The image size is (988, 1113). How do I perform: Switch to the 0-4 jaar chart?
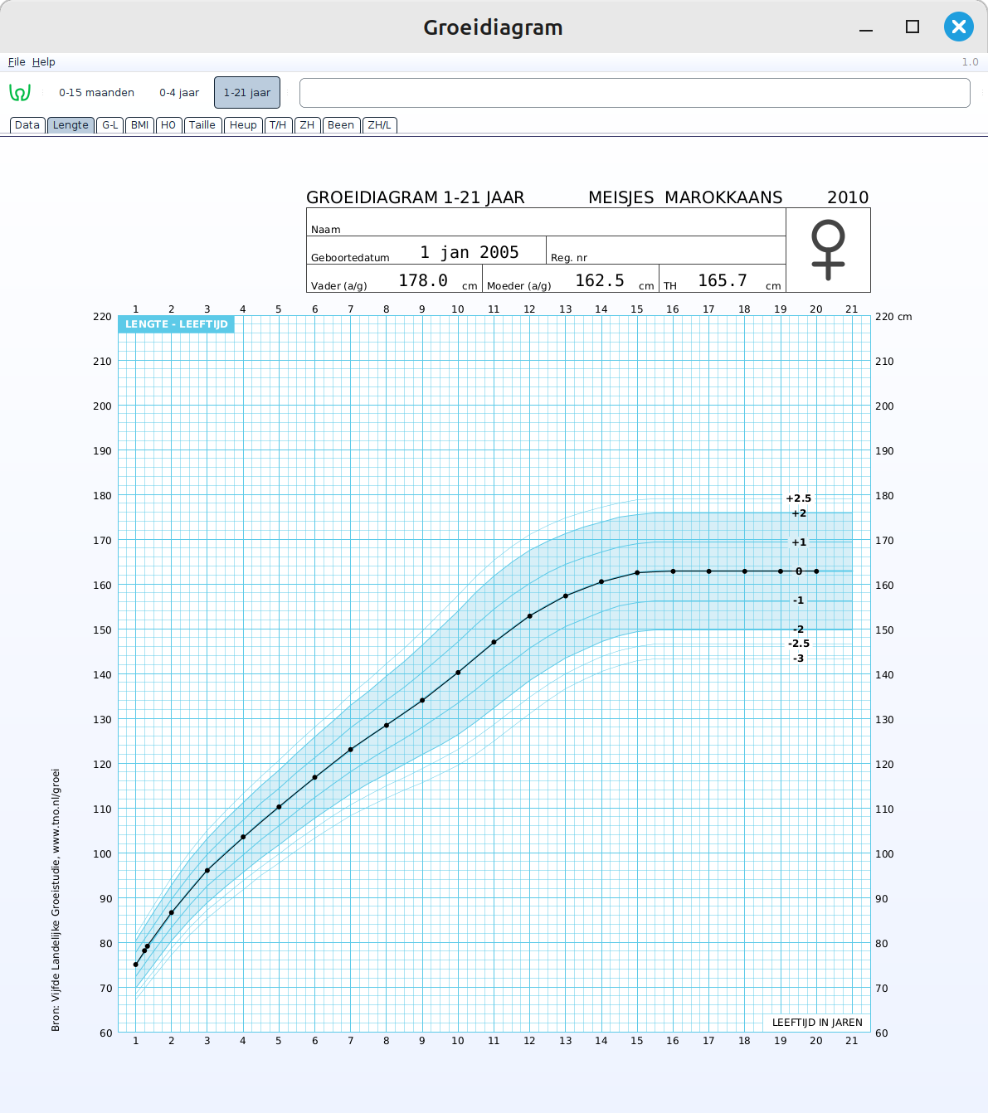pos(179,93)
